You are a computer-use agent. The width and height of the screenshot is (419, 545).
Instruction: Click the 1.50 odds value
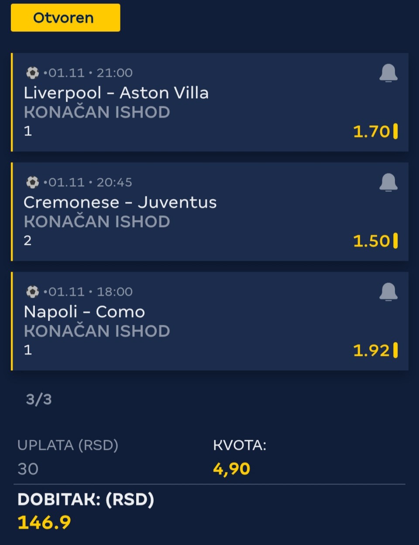371,241
